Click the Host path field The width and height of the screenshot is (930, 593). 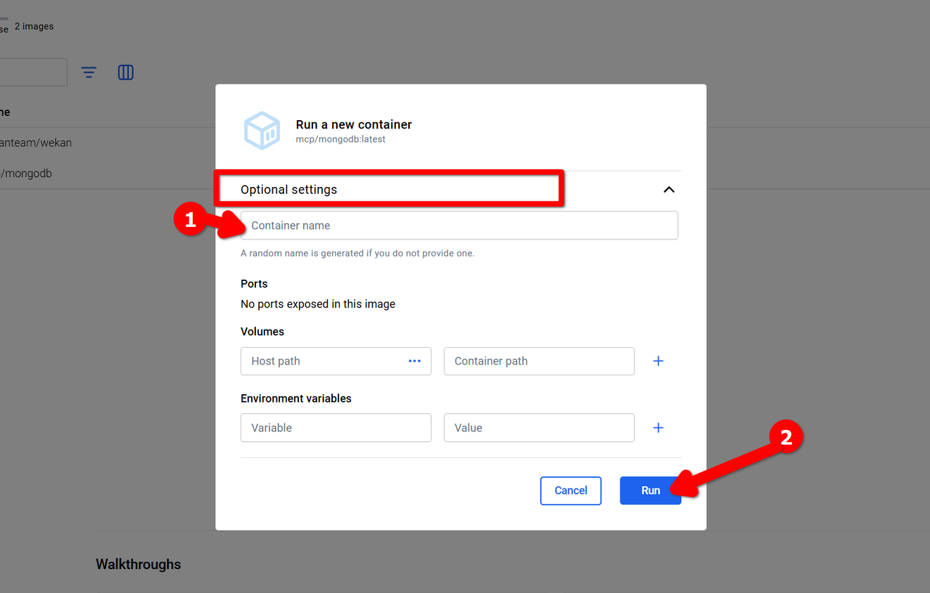(x=336, y=361)
